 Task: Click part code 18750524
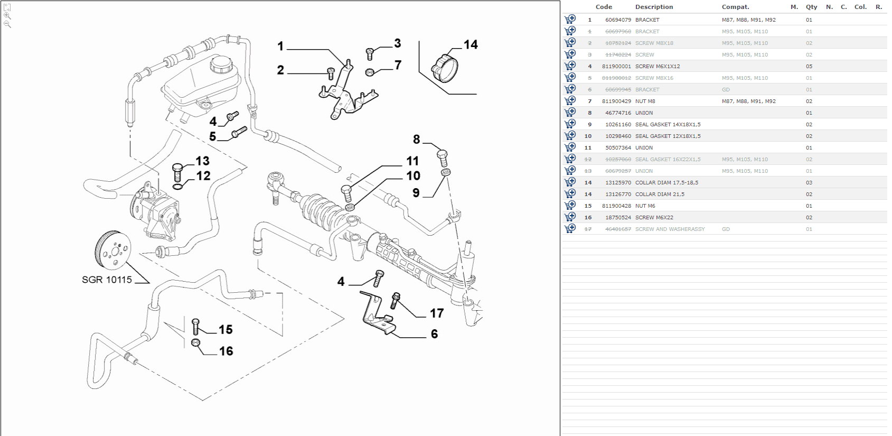[618, 217]
